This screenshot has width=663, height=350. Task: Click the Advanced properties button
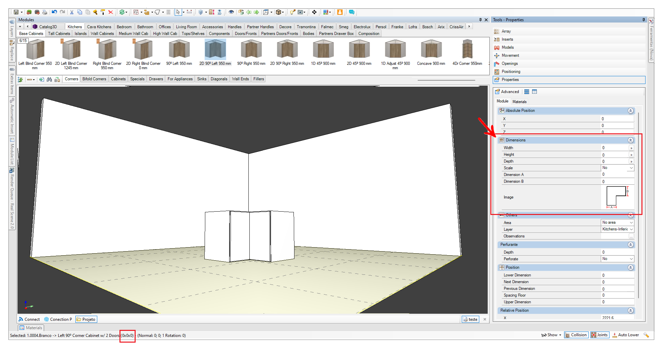(507, 92)
